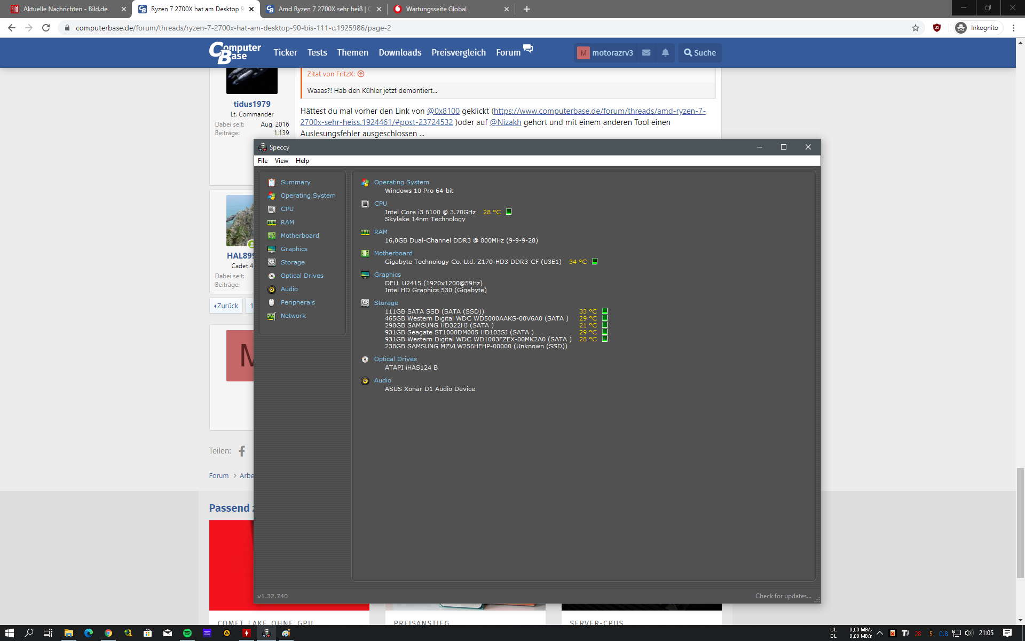Viewport: 1025px width, 641px height.
Task: Open the Optical Drives sidebar icon
Action: click(x=272, y=276)
